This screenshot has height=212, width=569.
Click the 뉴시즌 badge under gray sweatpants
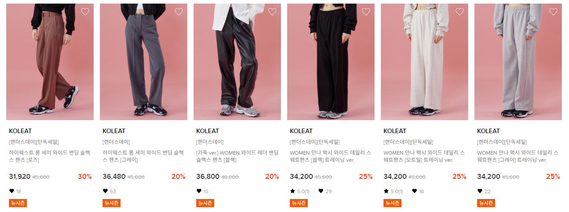[486, 203]
